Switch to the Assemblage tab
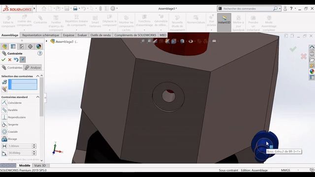Viewport: 315px width, 177px height. (10, 35)
